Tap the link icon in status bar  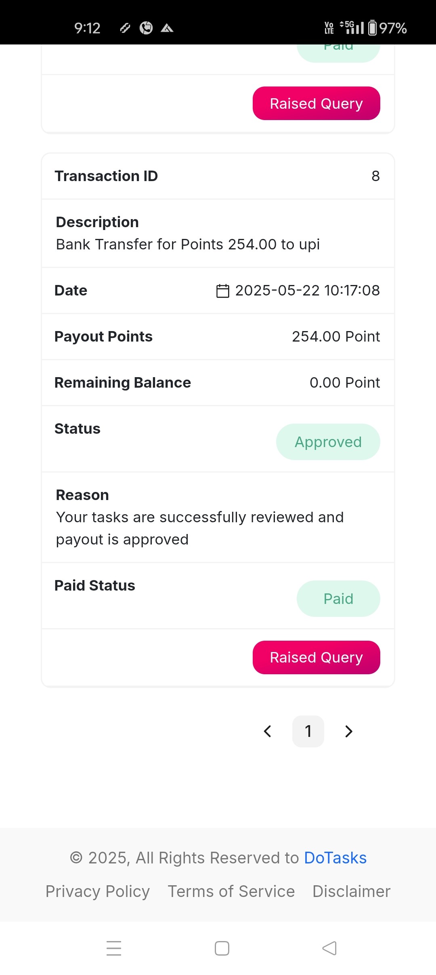point(125,28)
